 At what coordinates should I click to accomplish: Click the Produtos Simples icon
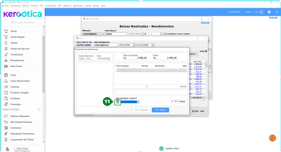(6, 93)
